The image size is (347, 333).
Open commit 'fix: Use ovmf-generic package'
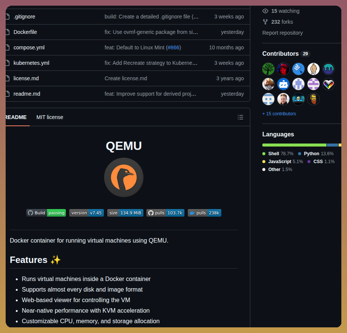coord(151,32)
